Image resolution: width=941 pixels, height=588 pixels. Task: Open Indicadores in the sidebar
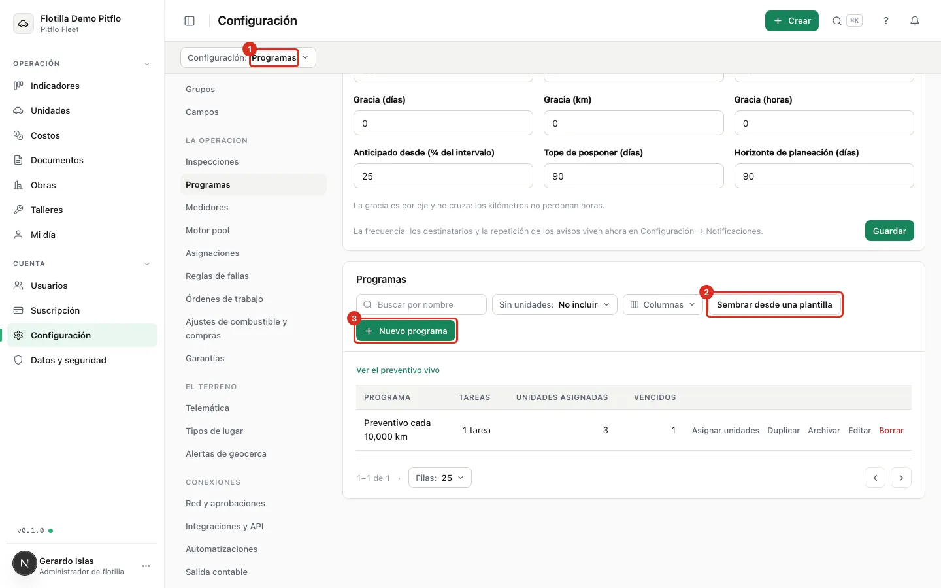coord(82,86)
